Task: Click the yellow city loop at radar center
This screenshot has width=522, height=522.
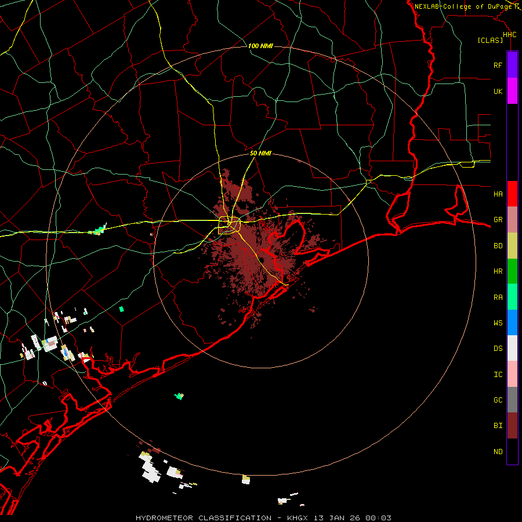Action: 229,225
